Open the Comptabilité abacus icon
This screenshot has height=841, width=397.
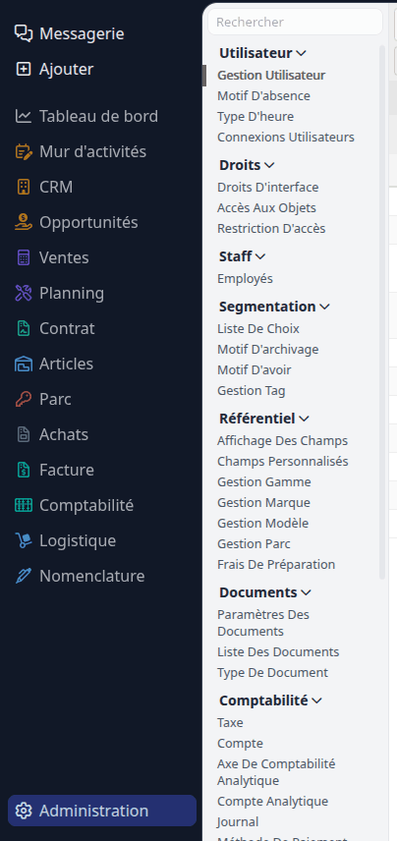click(x=23, y=506)
